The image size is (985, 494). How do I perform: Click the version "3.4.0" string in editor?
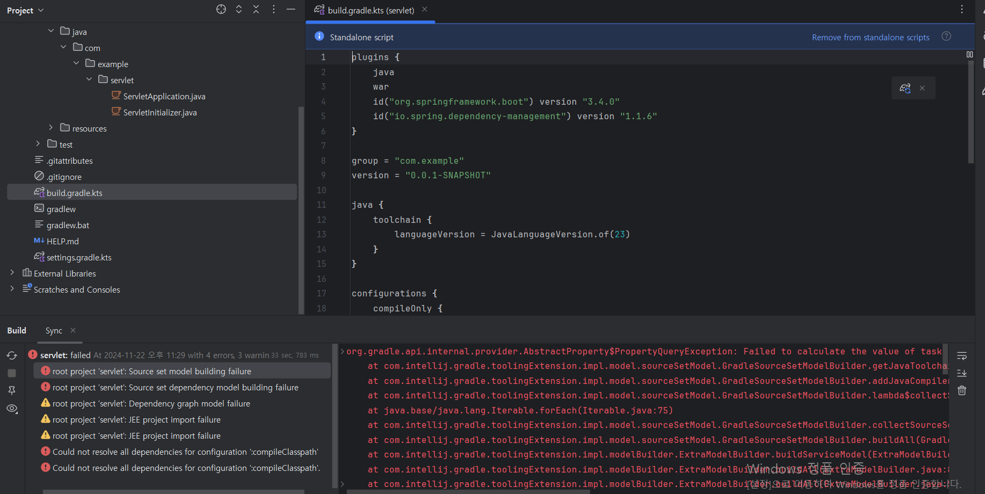601,101
